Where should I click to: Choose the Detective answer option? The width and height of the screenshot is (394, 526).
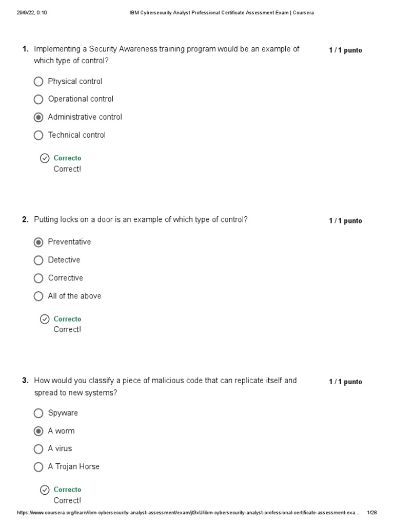click(x=38, y=260)
